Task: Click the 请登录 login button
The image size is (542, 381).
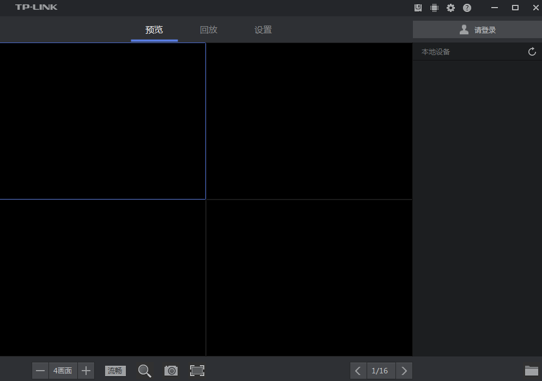Action: pyautogui.click(x=477, y=30)
